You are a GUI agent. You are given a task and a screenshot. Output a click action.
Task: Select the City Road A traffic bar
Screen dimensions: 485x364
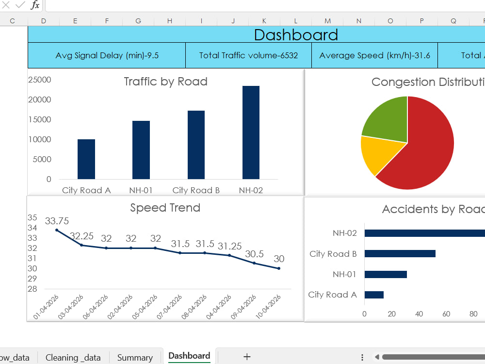(x=86, y=159)
